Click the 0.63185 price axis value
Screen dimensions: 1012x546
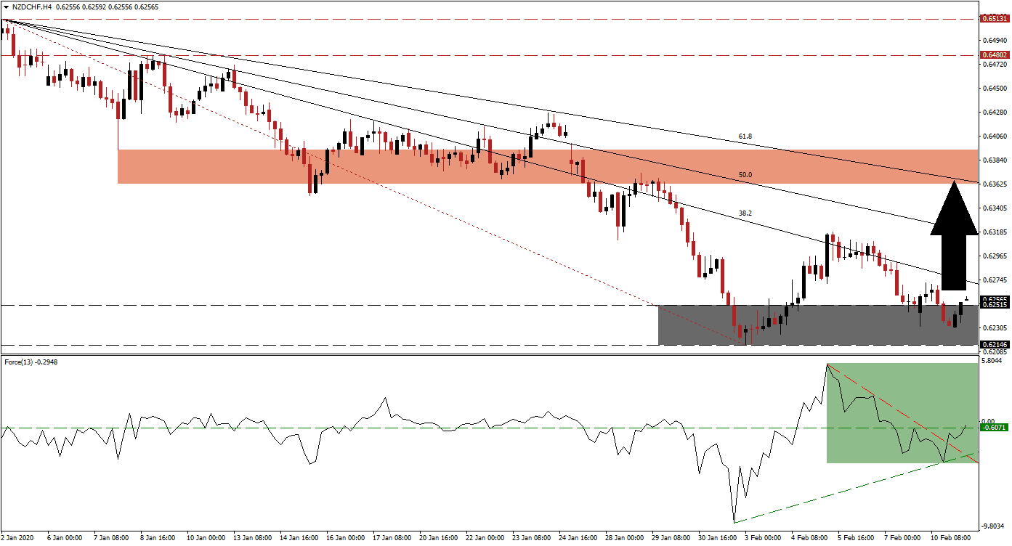click(x=993, y=232)
